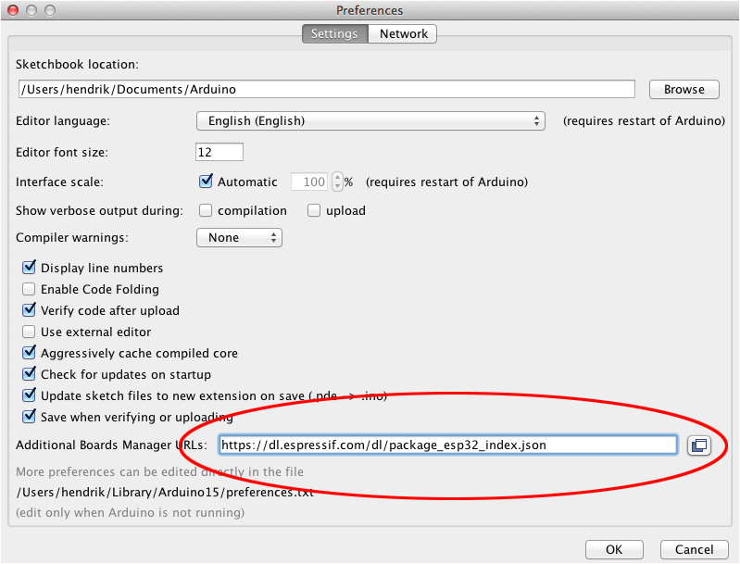Image resolution: width=740 pixels, height=564 pixels.
Task: Enable Code Folding checkbox
Action: [x=29, y=289]
